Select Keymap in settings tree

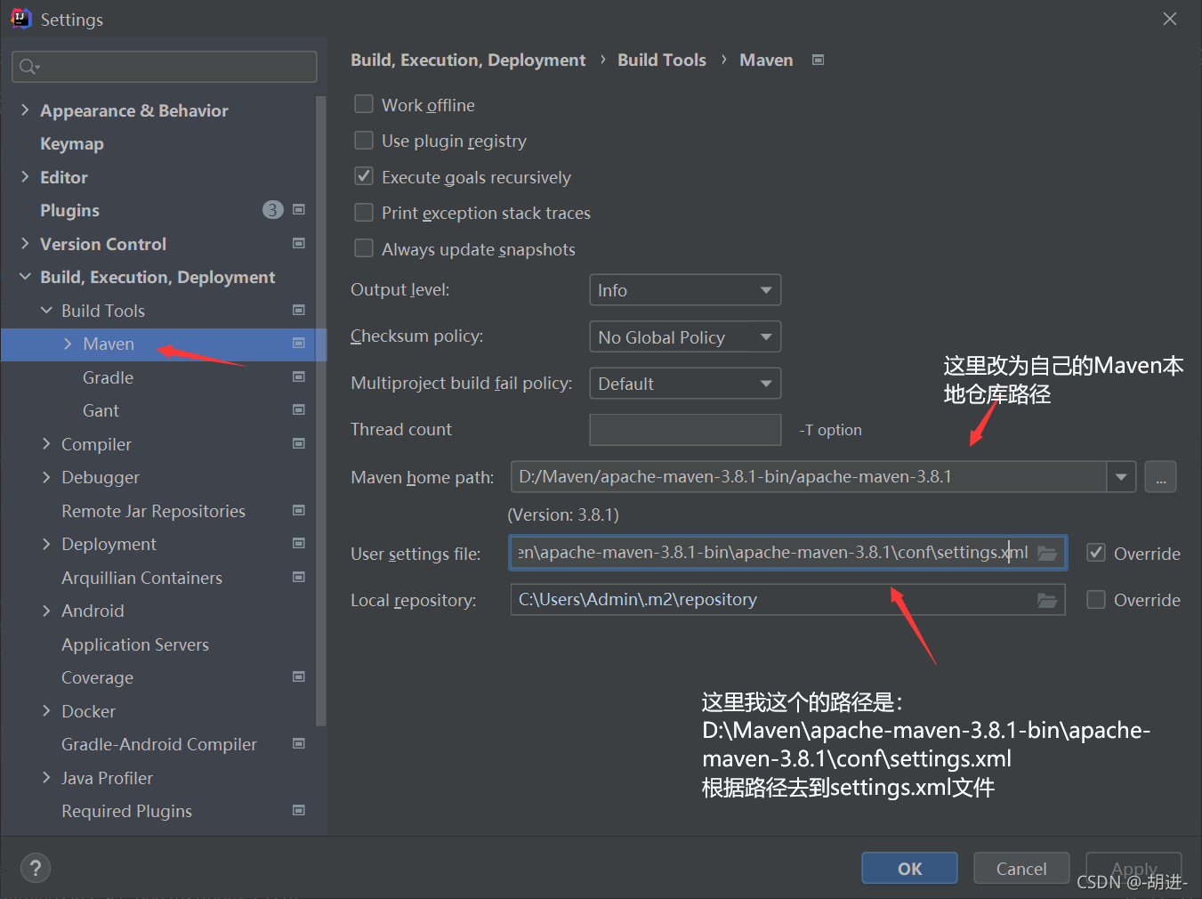tap(72, 143)
